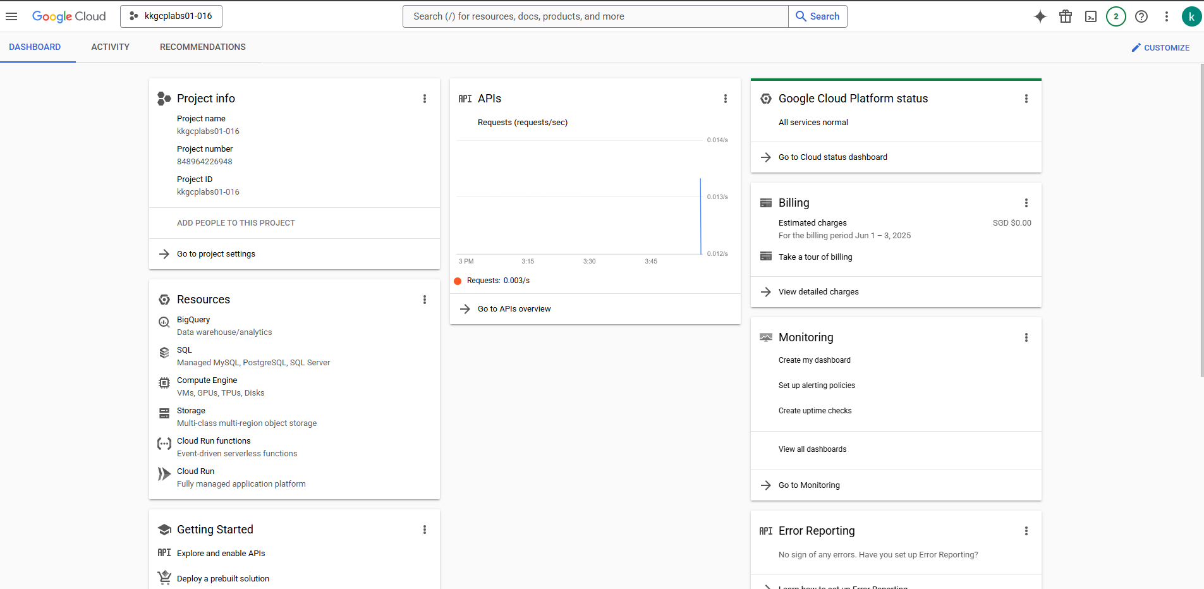
Task: Click the user account avatar
Action: [1191, 16]
